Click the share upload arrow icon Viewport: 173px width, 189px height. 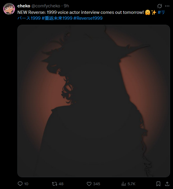[167, 184]
